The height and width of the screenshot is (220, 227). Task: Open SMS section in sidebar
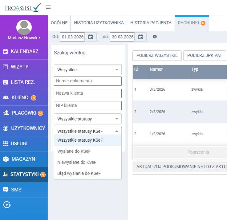[16, 190]
